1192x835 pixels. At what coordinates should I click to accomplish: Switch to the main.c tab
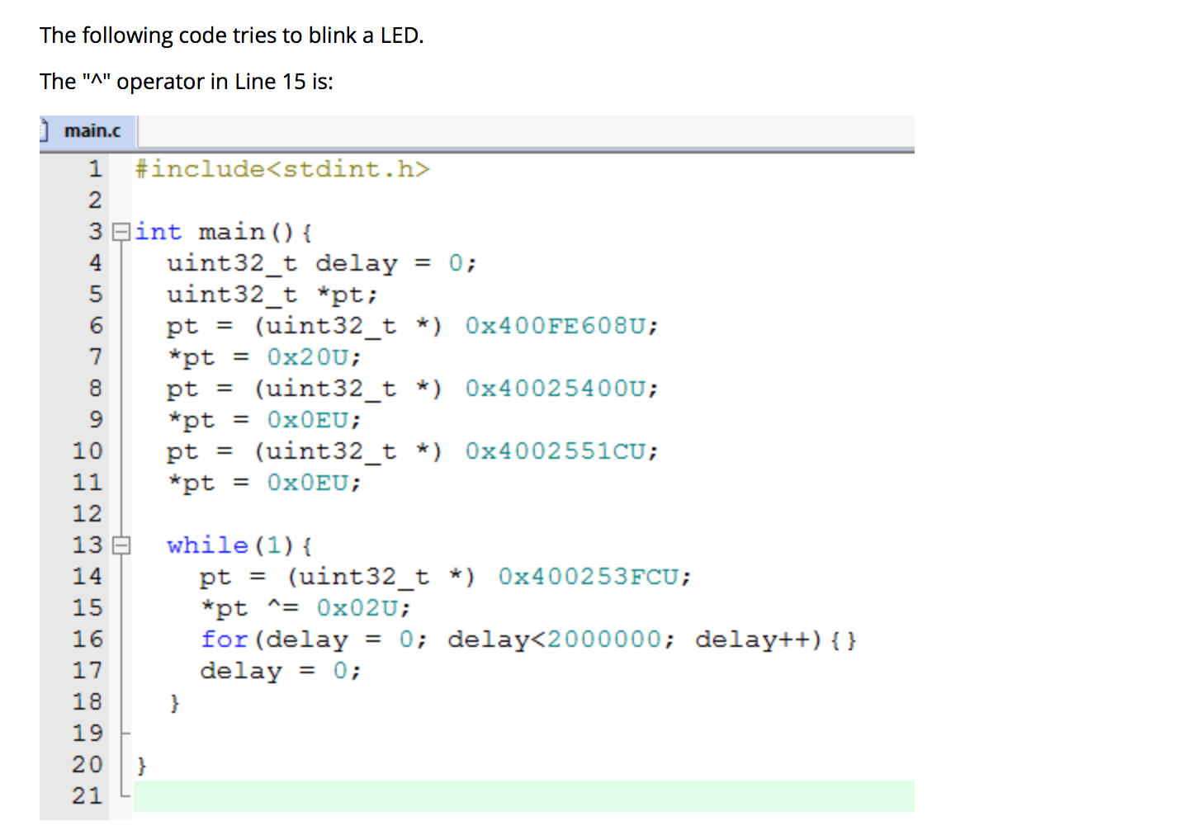pos(91,130)
